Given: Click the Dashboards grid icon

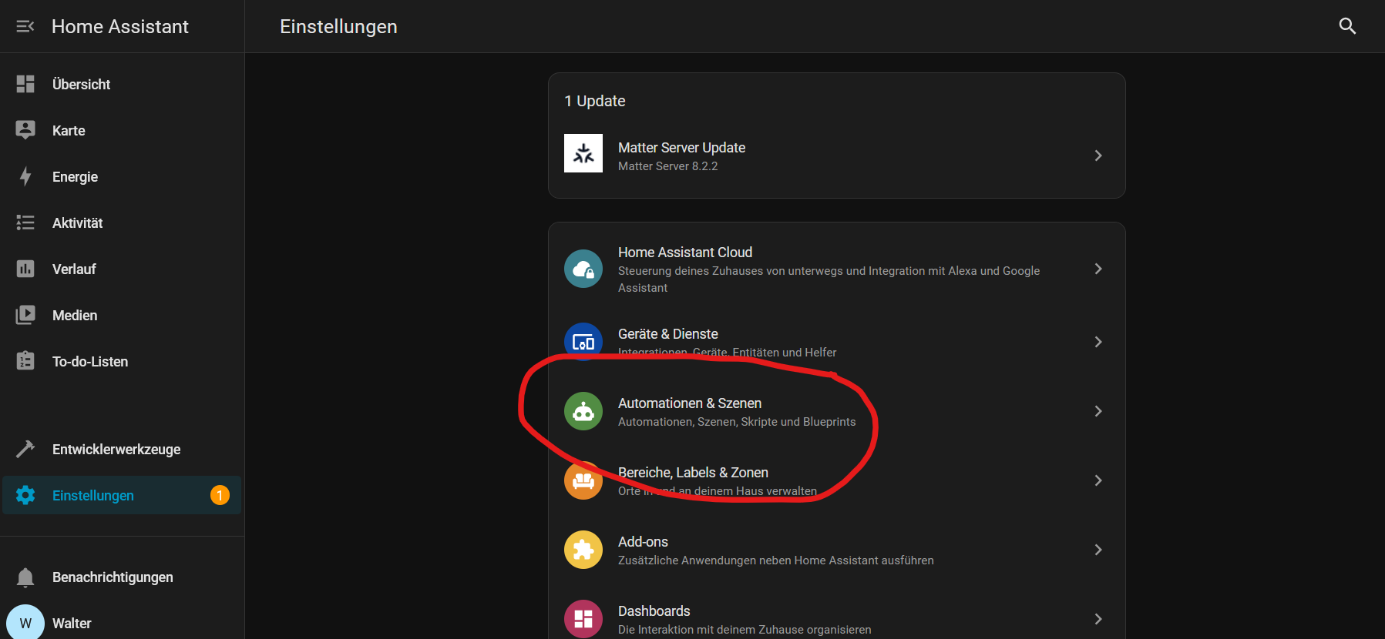Looking at the screenshot, I should (x=583, y=618).
